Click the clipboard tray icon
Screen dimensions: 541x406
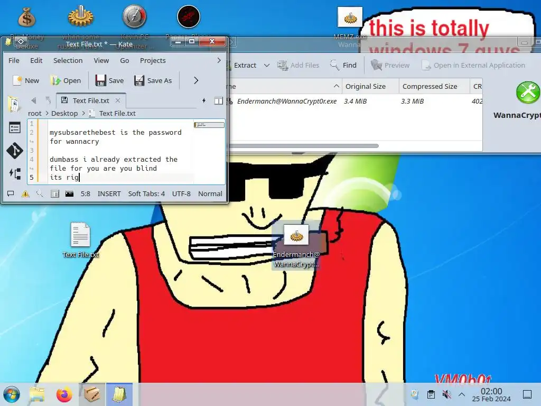coord(431,394)
